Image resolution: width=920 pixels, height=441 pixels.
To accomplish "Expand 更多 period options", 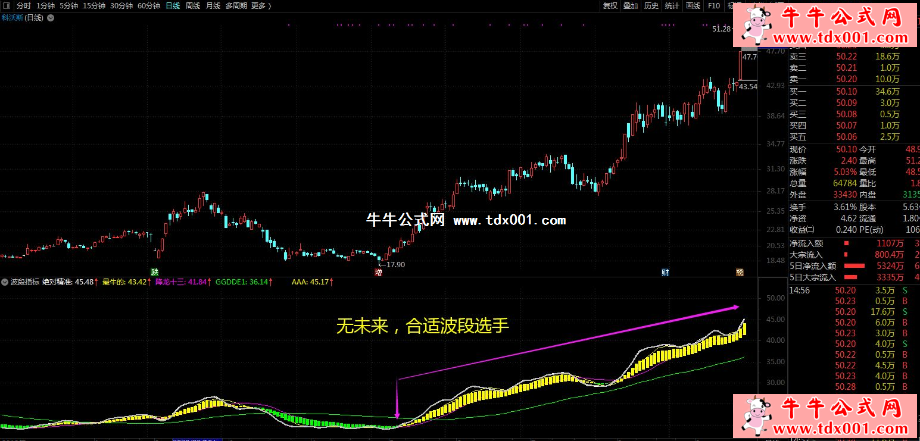I will (261, 6).
